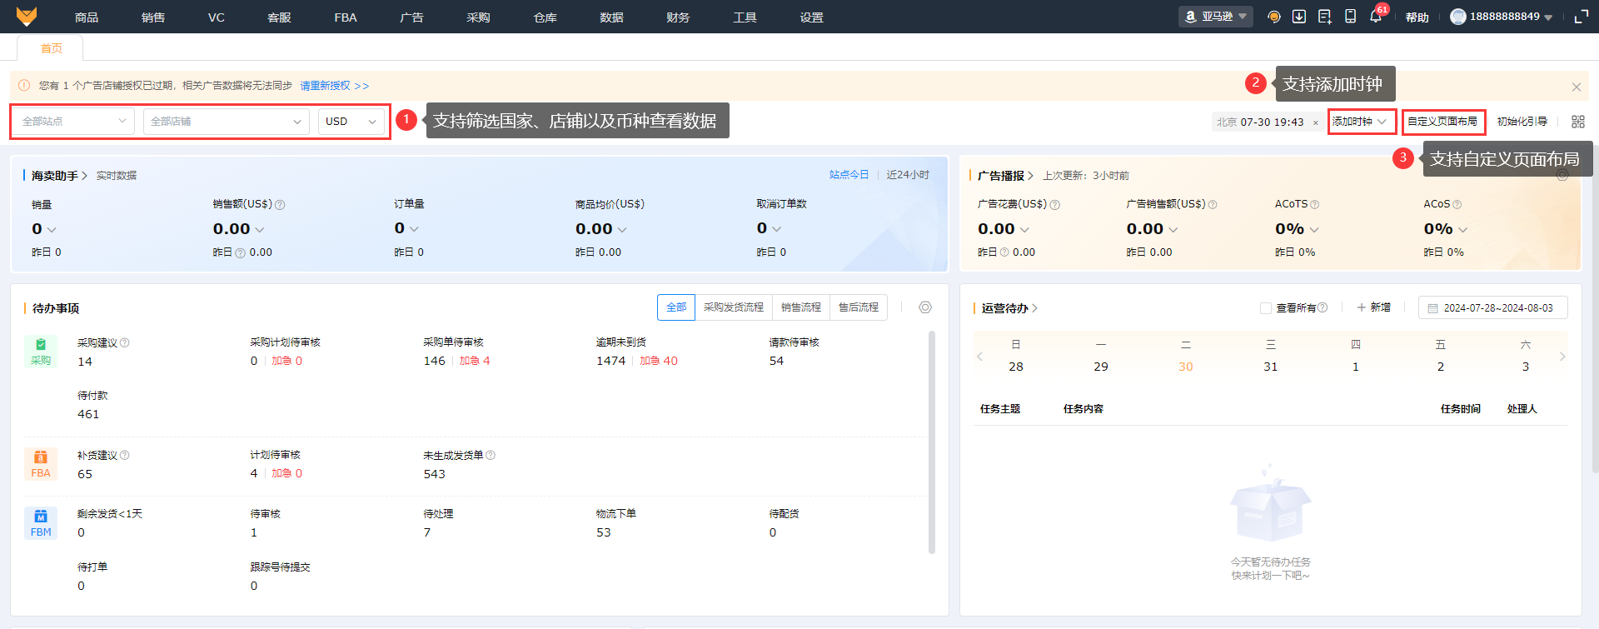Open the FBA menu in the top bar
The width and height of the screenshot is (1599, 629).
click(345, 17)
